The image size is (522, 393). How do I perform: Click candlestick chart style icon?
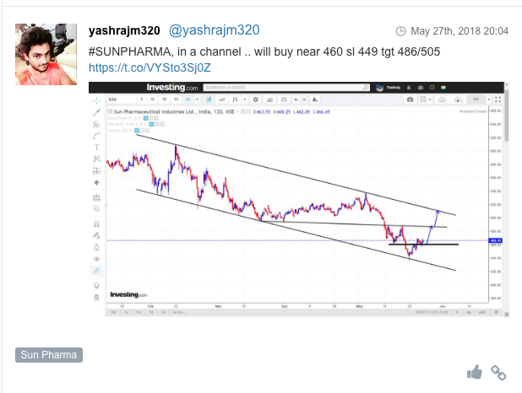209,100
